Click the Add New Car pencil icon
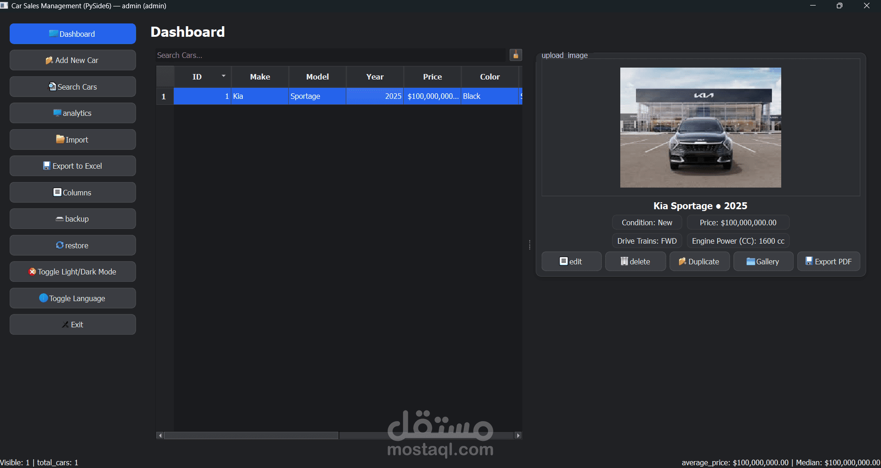This screenshot has width=881, height=468. pyautogui.click(x=49, y=60)
